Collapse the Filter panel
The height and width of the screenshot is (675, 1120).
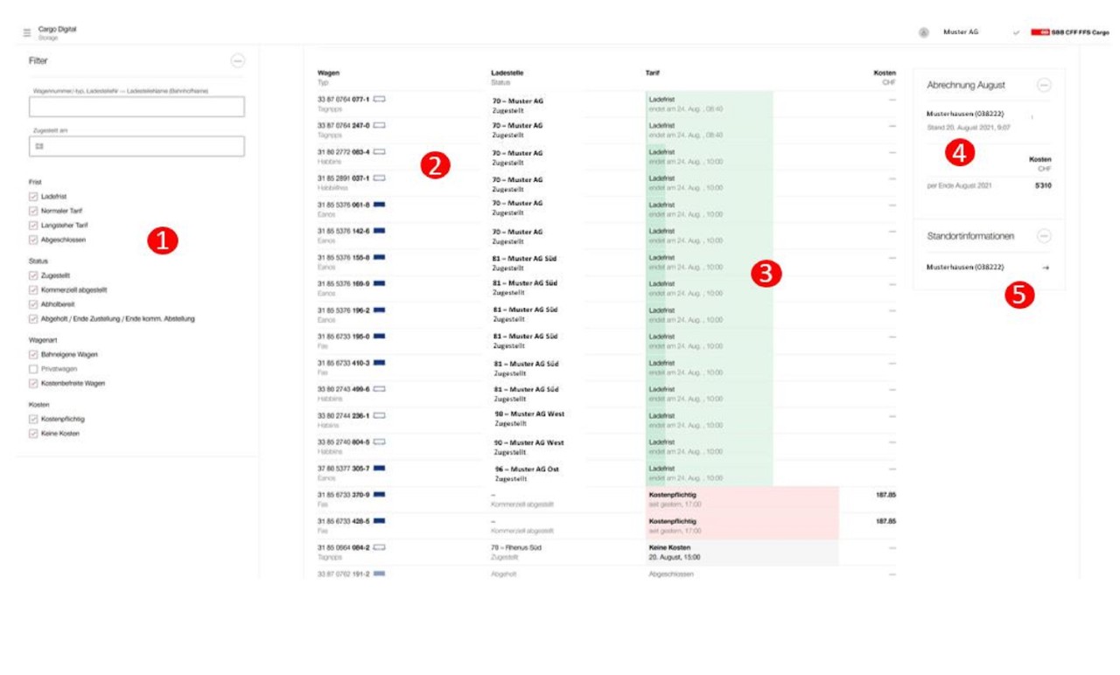[238, 61]
